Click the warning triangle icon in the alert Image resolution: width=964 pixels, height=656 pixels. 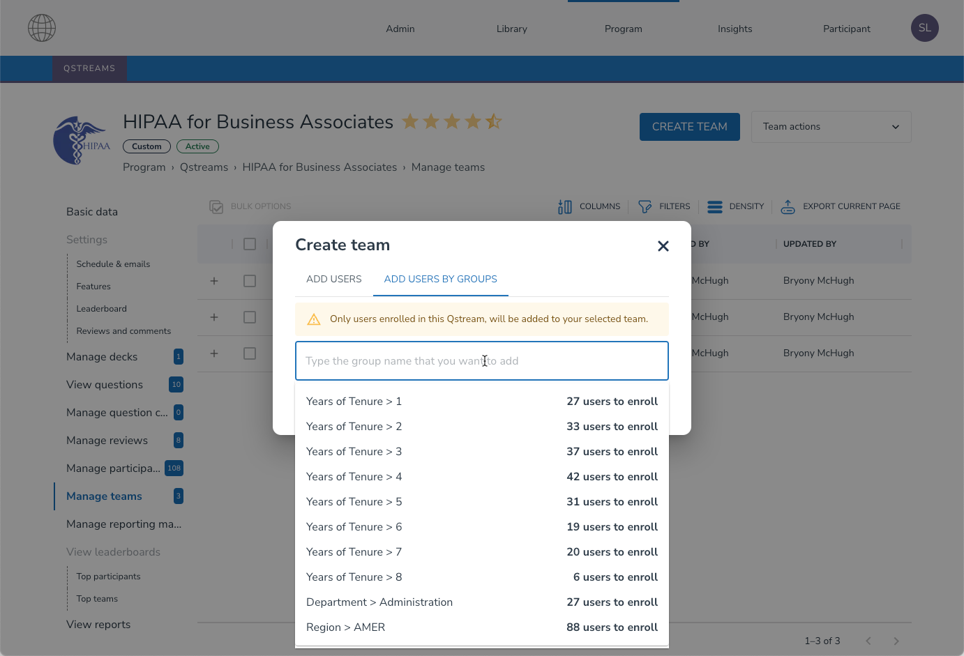click(x=314, y=319)
